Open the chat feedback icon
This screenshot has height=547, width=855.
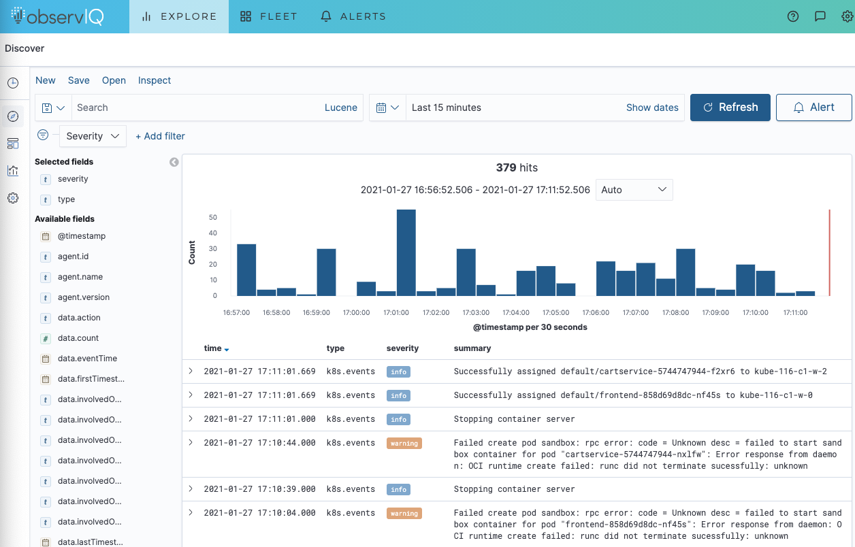[820, 16]
